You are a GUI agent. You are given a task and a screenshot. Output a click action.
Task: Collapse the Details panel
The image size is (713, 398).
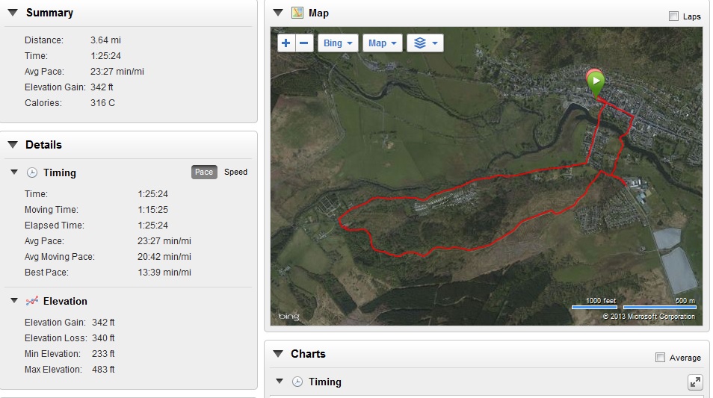tap(13, 145)
